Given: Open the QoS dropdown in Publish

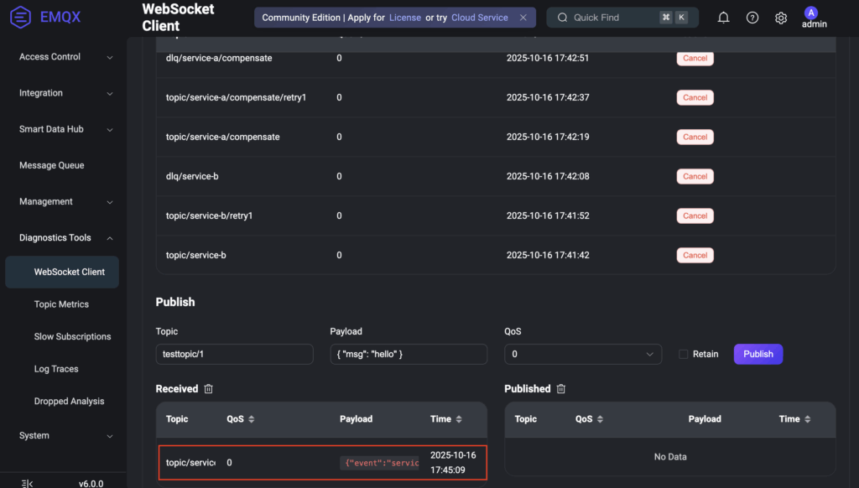Looking at the screenshot, I should (x=582, y=354).
